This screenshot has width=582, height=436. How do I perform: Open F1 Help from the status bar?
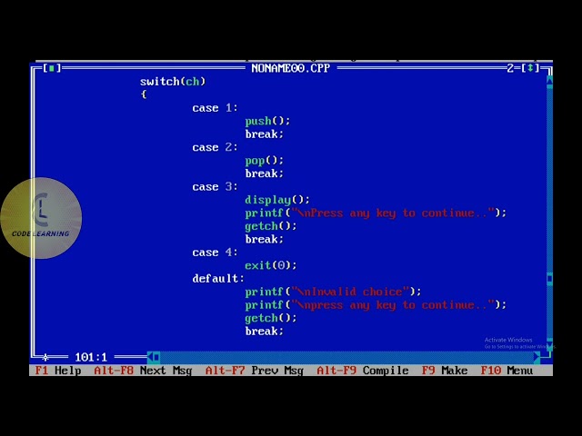pos(58,371)
